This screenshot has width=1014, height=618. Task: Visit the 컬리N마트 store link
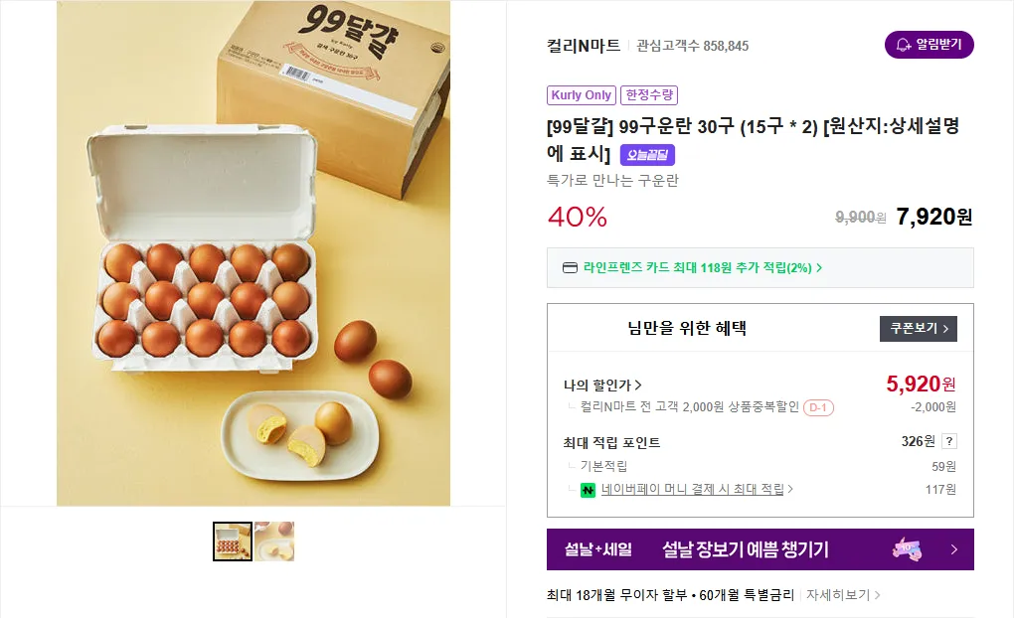[584, 46]
